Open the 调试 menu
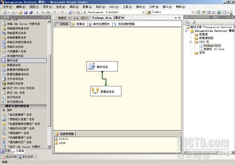The image size is (235, 165). pyautogui.click(x=74, y=7)
